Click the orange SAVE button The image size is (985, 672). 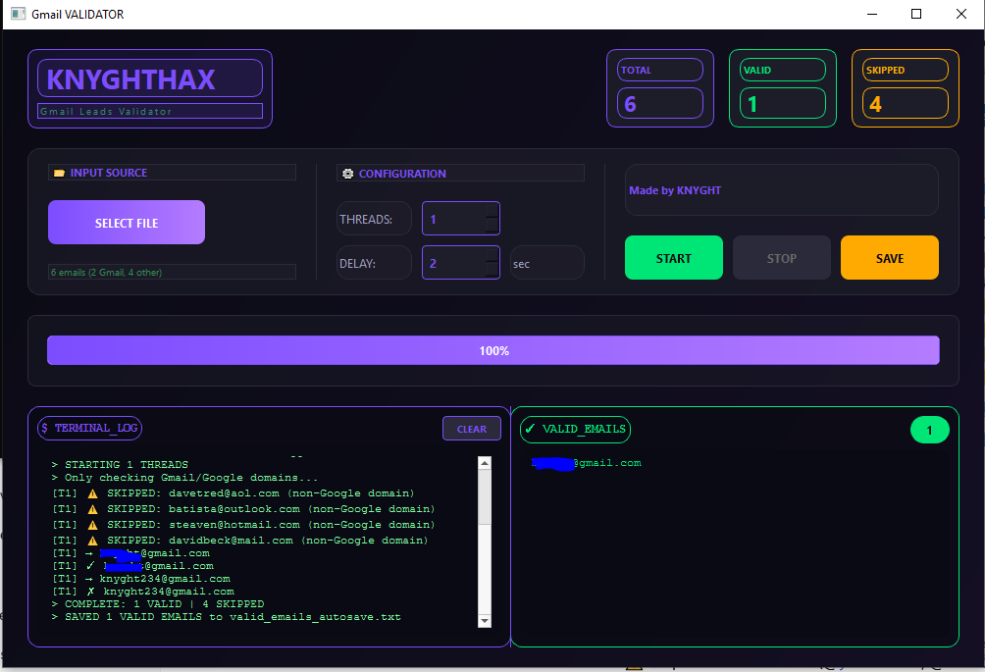pyautogui.click(x=889, y=258)
